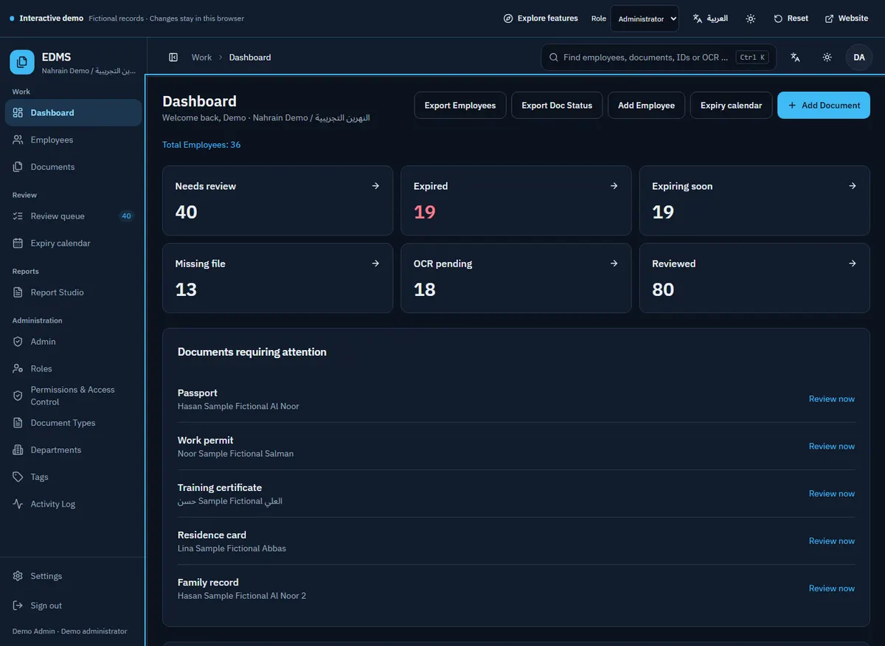This screenshot has width=885, height=646.
Task: Click the Total Employees: 36 text
Action: (201, 145)
